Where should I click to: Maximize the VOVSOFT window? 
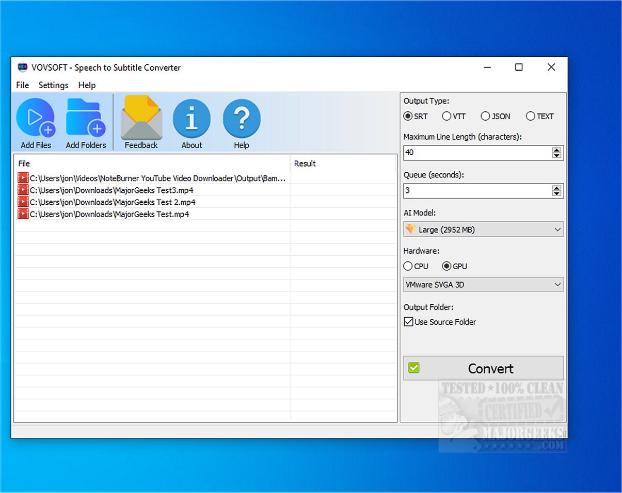pos(519,67)
